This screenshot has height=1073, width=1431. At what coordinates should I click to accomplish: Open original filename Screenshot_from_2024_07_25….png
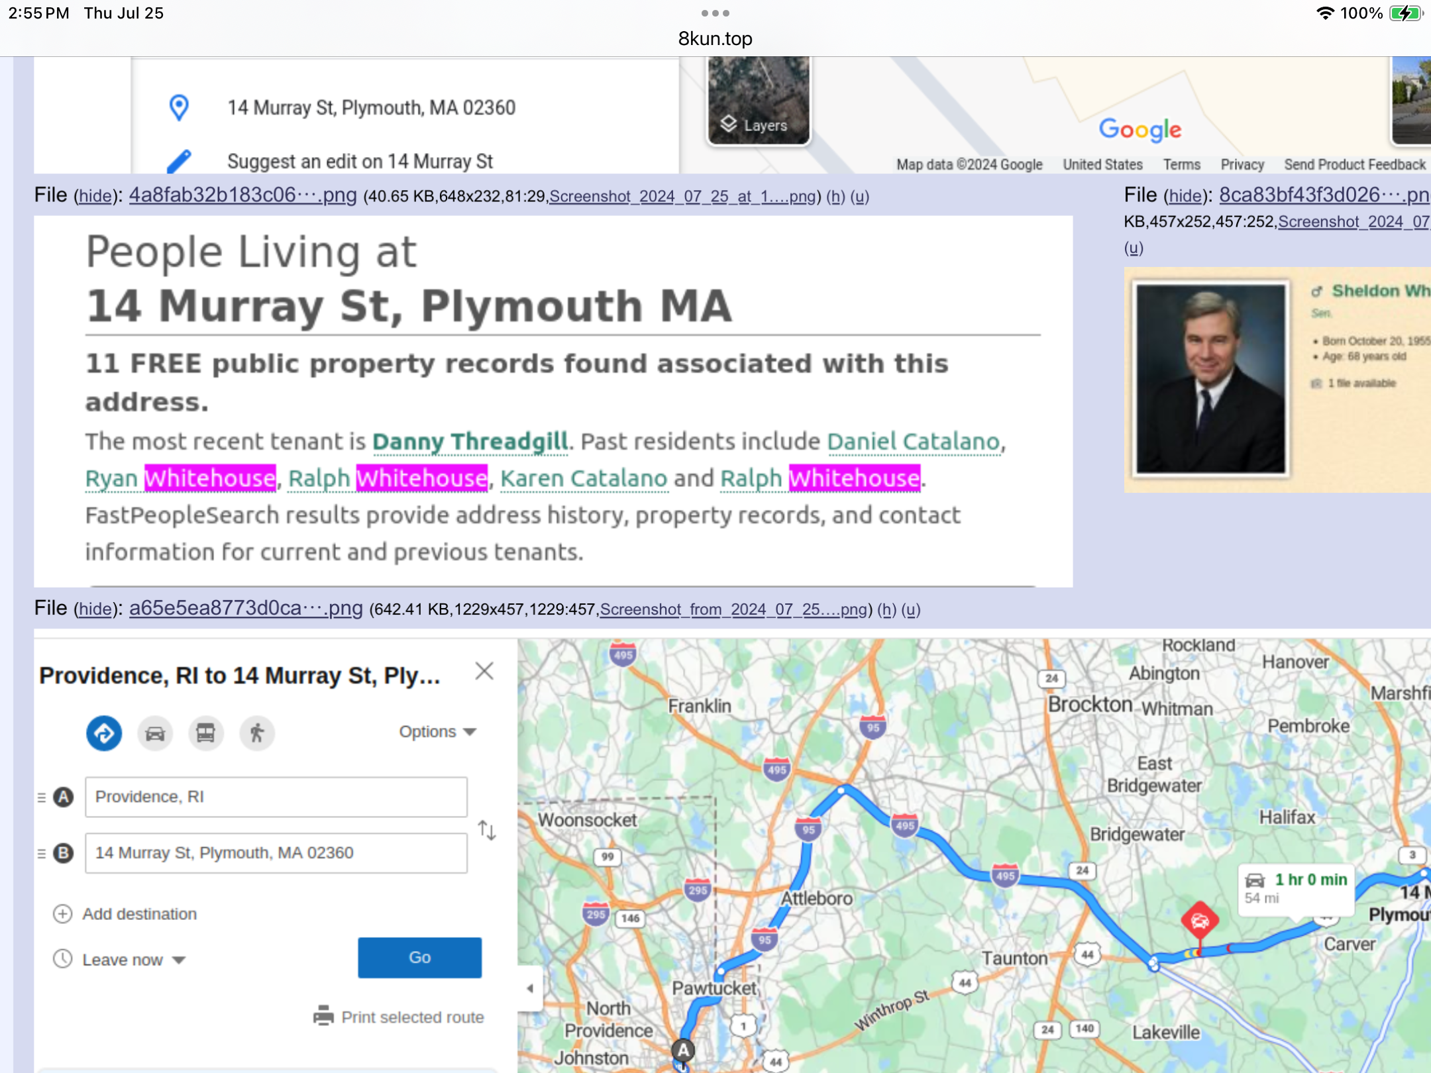click(733, 609)
